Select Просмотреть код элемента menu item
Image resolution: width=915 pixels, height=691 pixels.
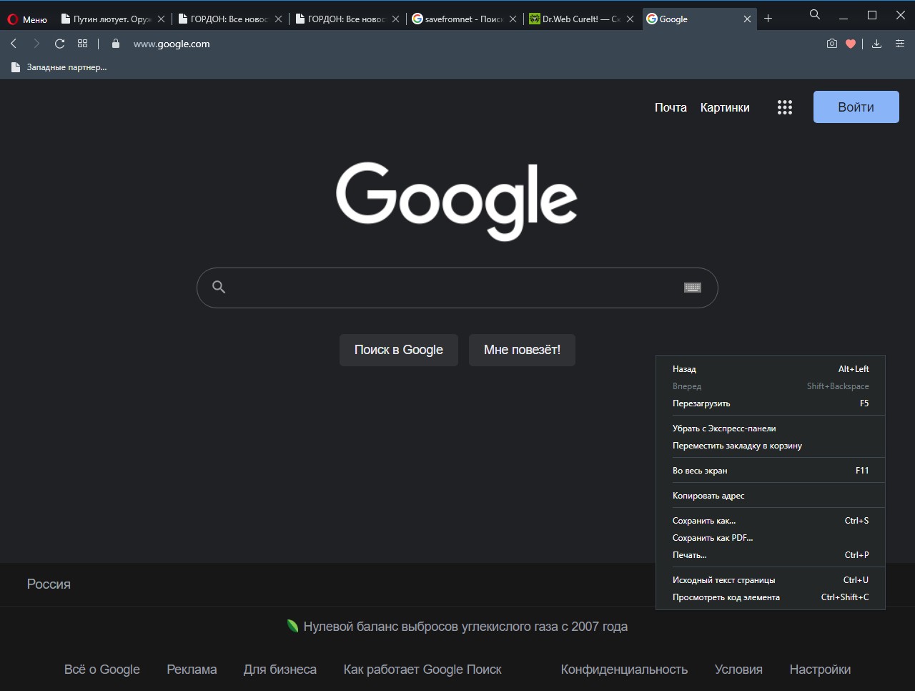pyautogui.click(x=771, y=597)
